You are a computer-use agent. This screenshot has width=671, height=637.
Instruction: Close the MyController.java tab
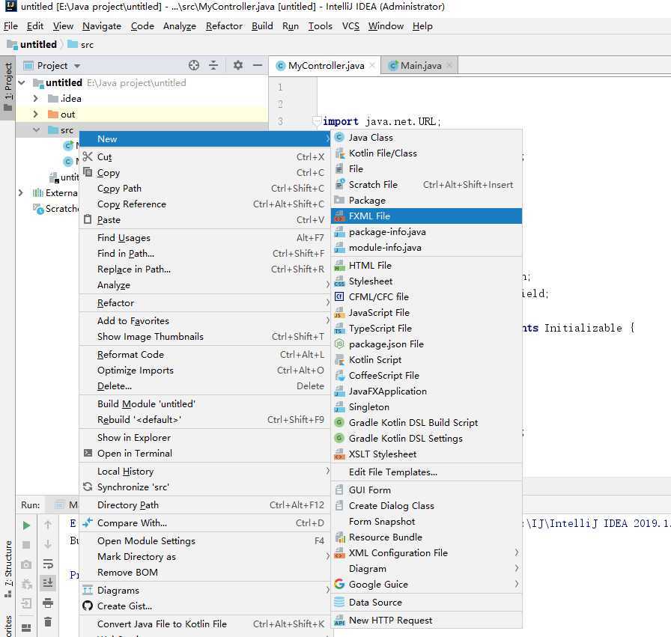pos(372,65)
